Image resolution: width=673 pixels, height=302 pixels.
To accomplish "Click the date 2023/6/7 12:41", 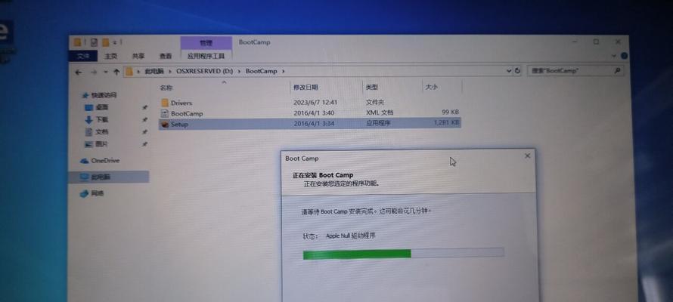I will 315,103.
